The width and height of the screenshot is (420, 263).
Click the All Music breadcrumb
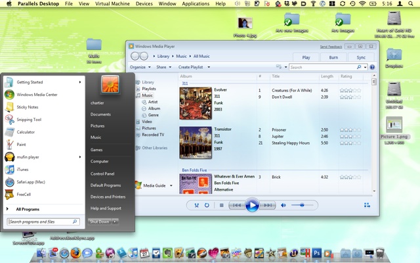pyautogui.click(x=201, y=57)
